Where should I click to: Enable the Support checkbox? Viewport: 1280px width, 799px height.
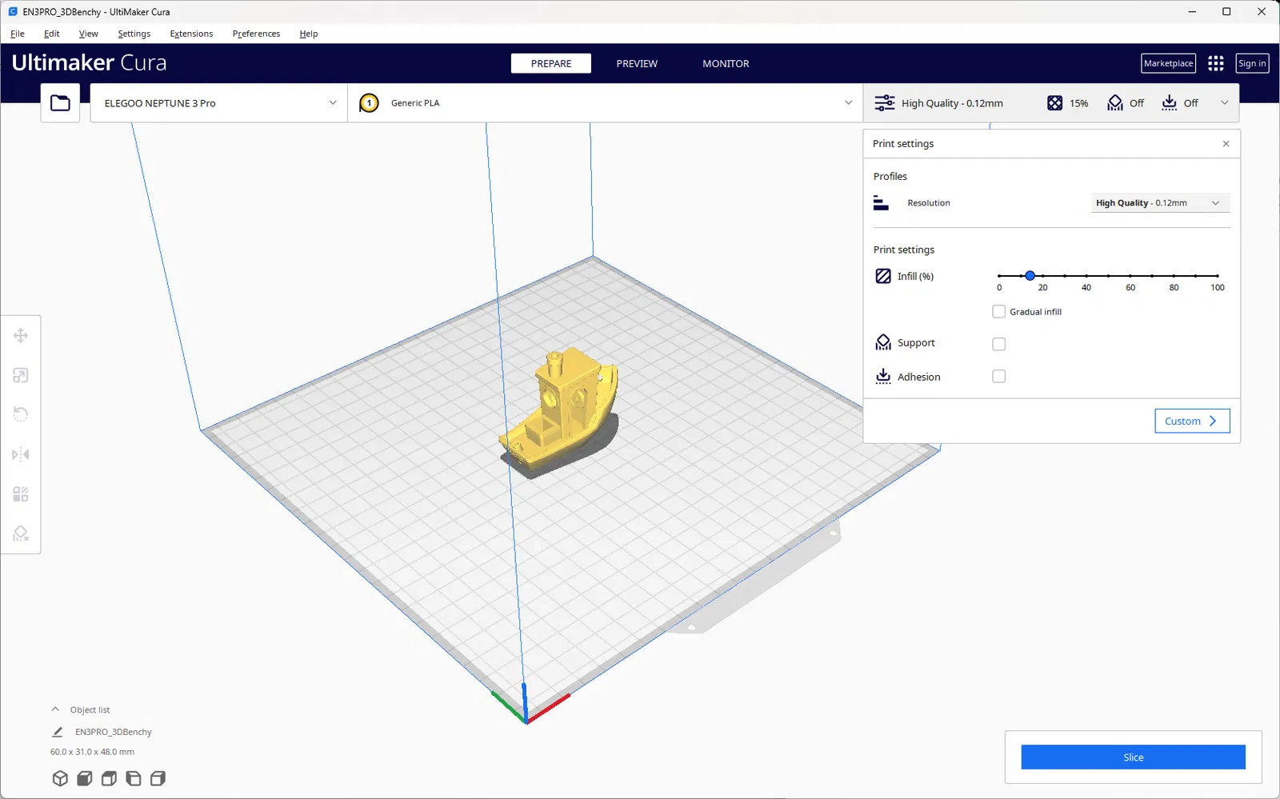[x=998, y=344]
